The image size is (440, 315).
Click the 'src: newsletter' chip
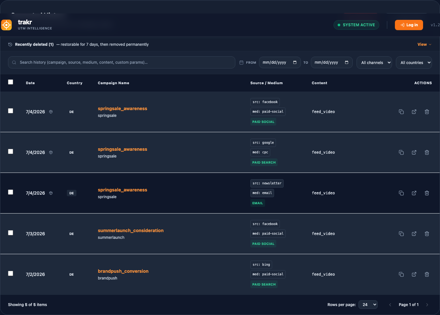pos(267,183)
